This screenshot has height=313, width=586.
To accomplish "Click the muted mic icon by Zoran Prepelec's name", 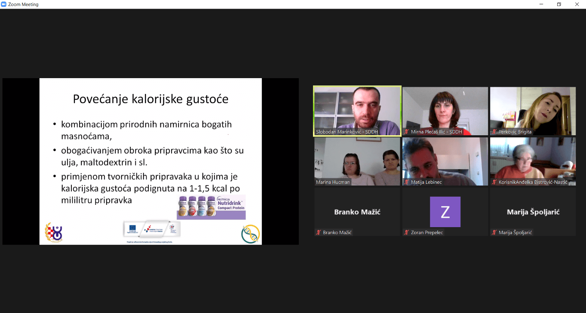I will click(406, 232).
